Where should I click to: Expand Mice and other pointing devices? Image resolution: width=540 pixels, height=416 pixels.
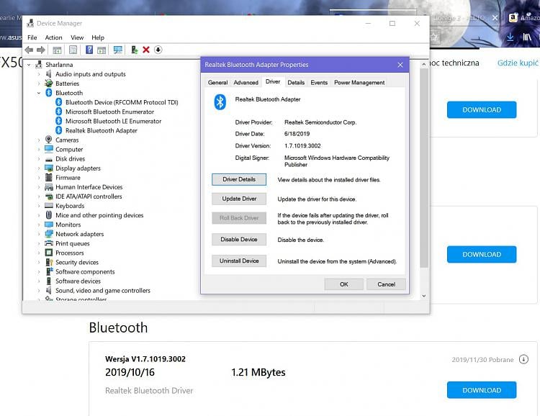39,215
